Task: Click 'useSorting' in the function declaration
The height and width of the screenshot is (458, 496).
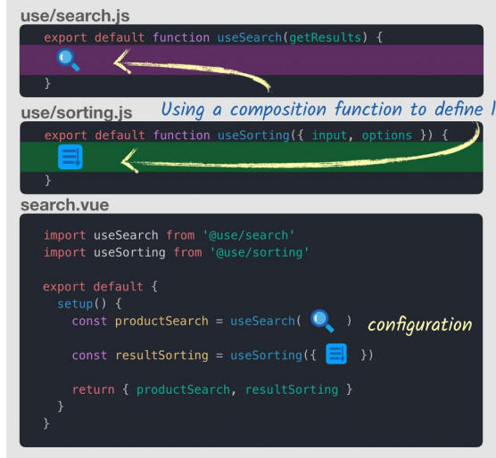Action: click(253, 135)
